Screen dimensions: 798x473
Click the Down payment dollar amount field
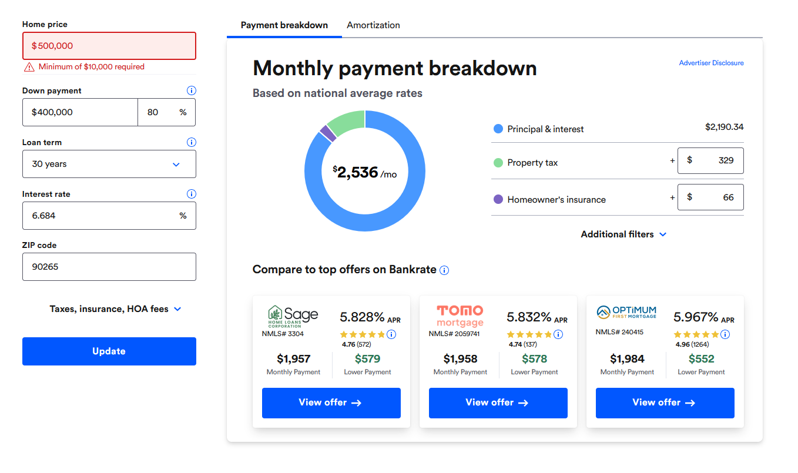coord(80,112)
